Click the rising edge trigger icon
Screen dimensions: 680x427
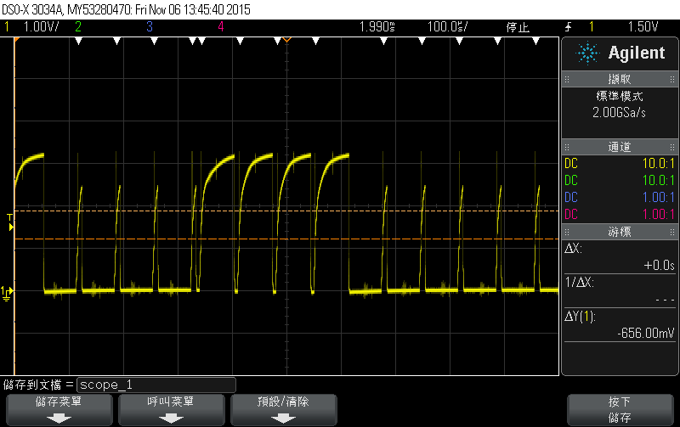coord(568,27)
